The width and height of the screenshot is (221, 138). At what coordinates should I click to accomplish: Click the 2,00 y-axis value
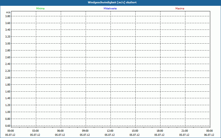(x=8, y=78)
